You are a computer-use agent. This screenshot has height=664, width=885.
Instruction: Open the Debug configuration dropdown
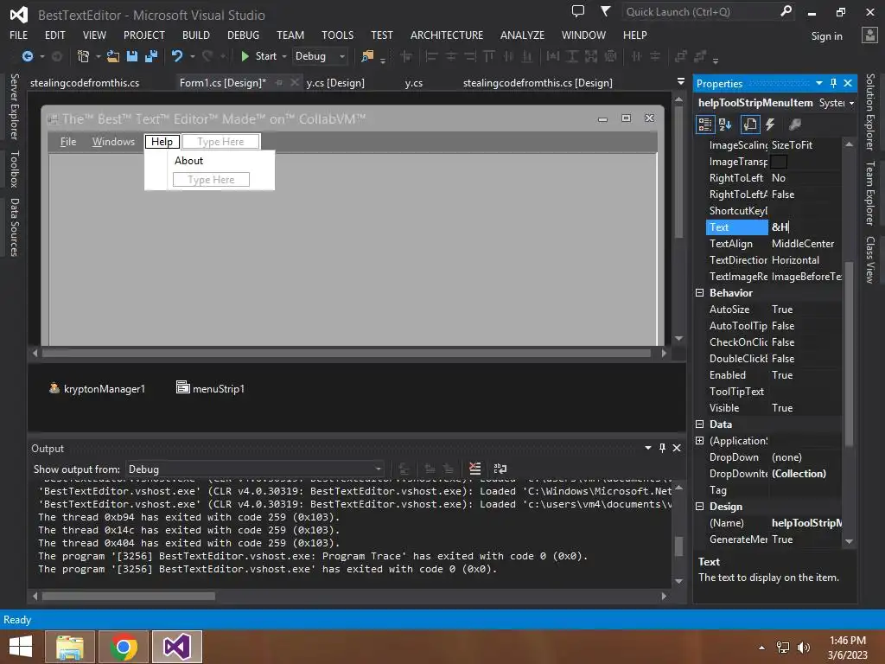[342, 56]
